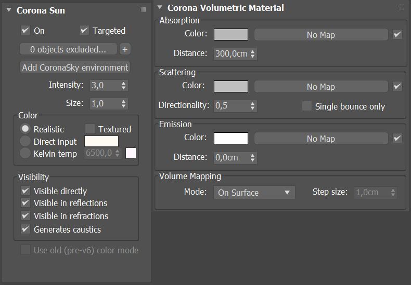Click the Directionality spinner arrows
The width and height of the screenshot is (411, 285).
252,105
